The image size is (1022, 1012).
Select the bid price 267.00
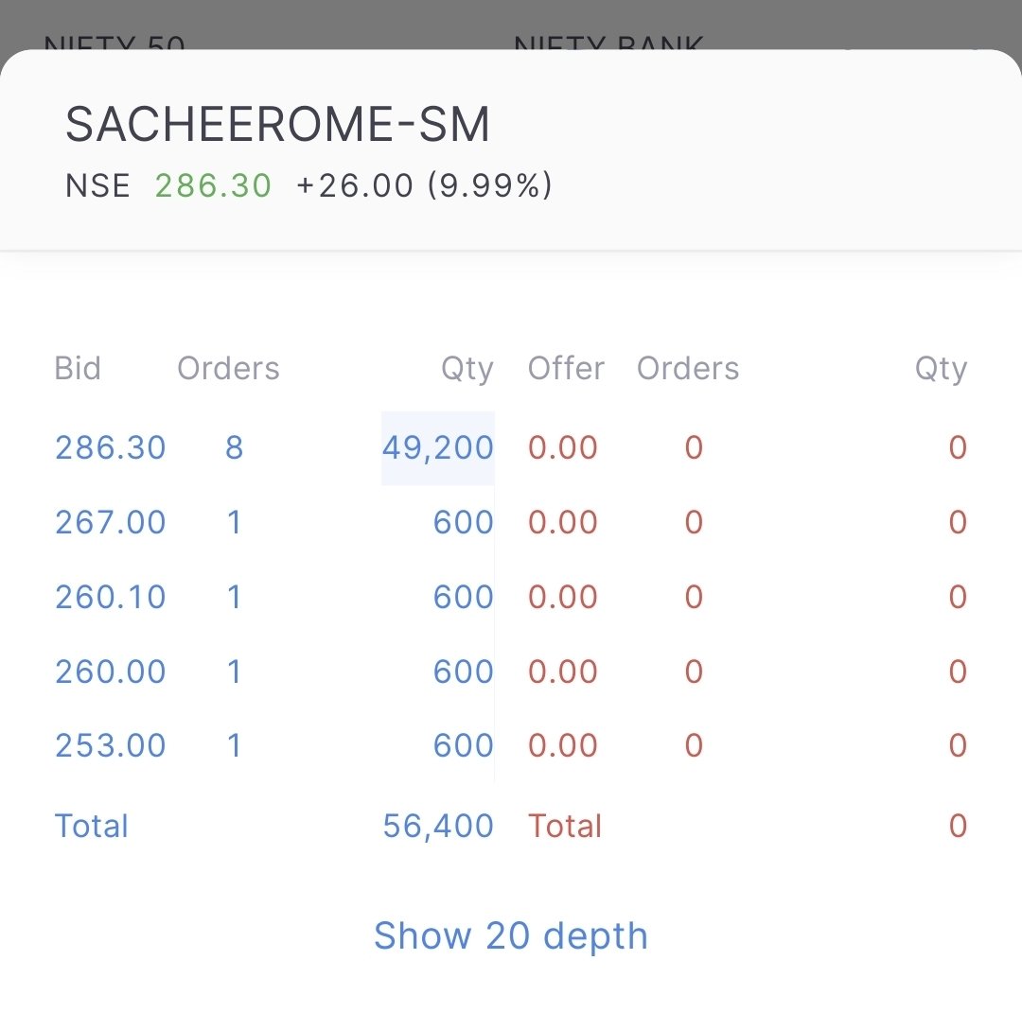coord(110,522)
